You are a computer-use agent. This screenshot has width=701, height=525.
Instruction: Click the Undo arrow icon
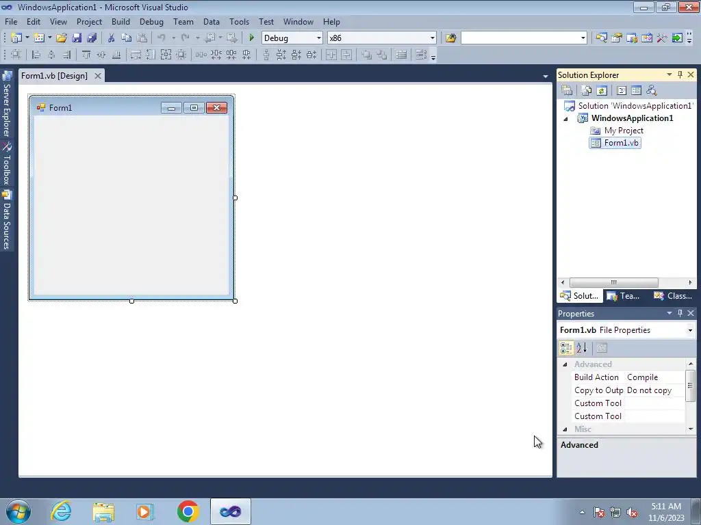coord(162,38)
